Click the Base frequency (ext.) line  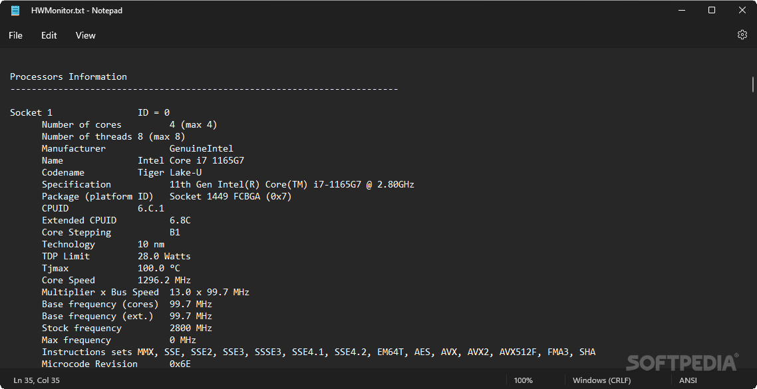[x=127, y=316]
